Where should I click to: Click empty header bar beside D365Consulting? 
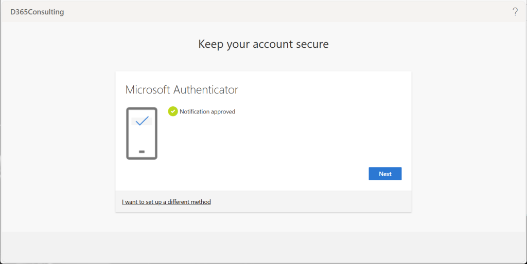(257, 12)
